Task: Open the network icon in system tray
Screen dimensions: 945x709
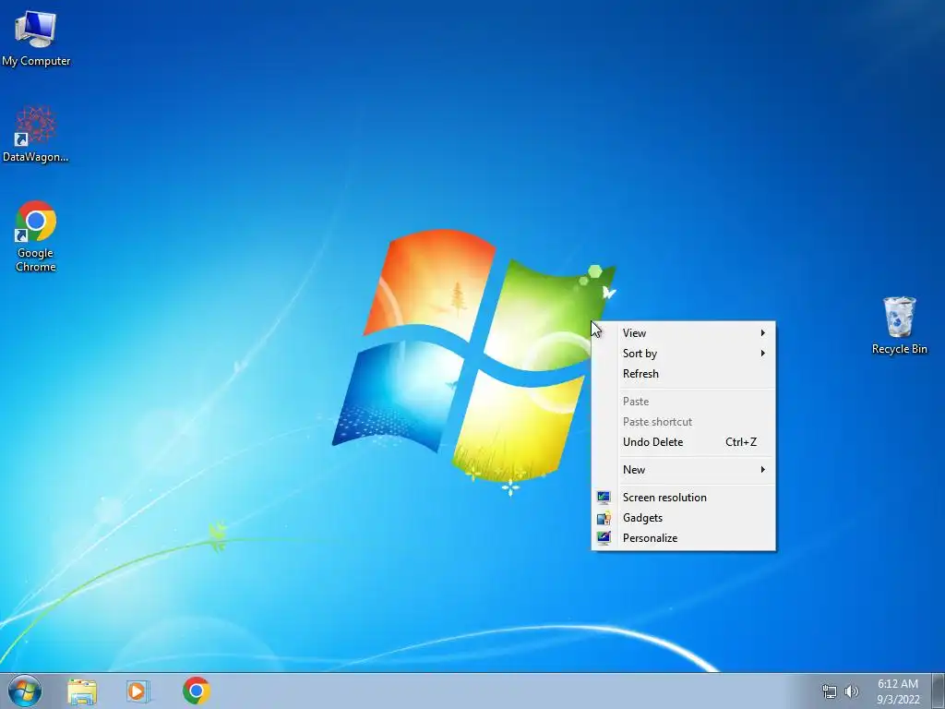Action: tap(830, 691)
